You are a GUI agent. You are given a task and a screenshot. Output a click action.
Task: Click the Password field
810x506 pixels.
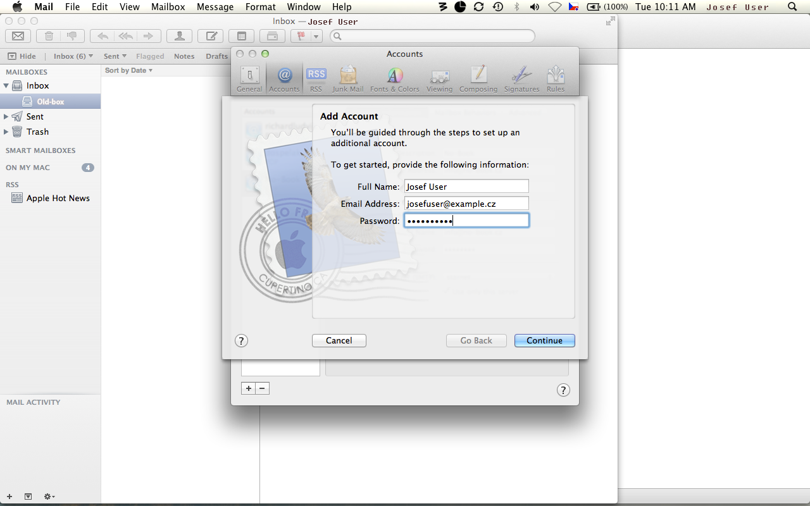coord(466,221)
